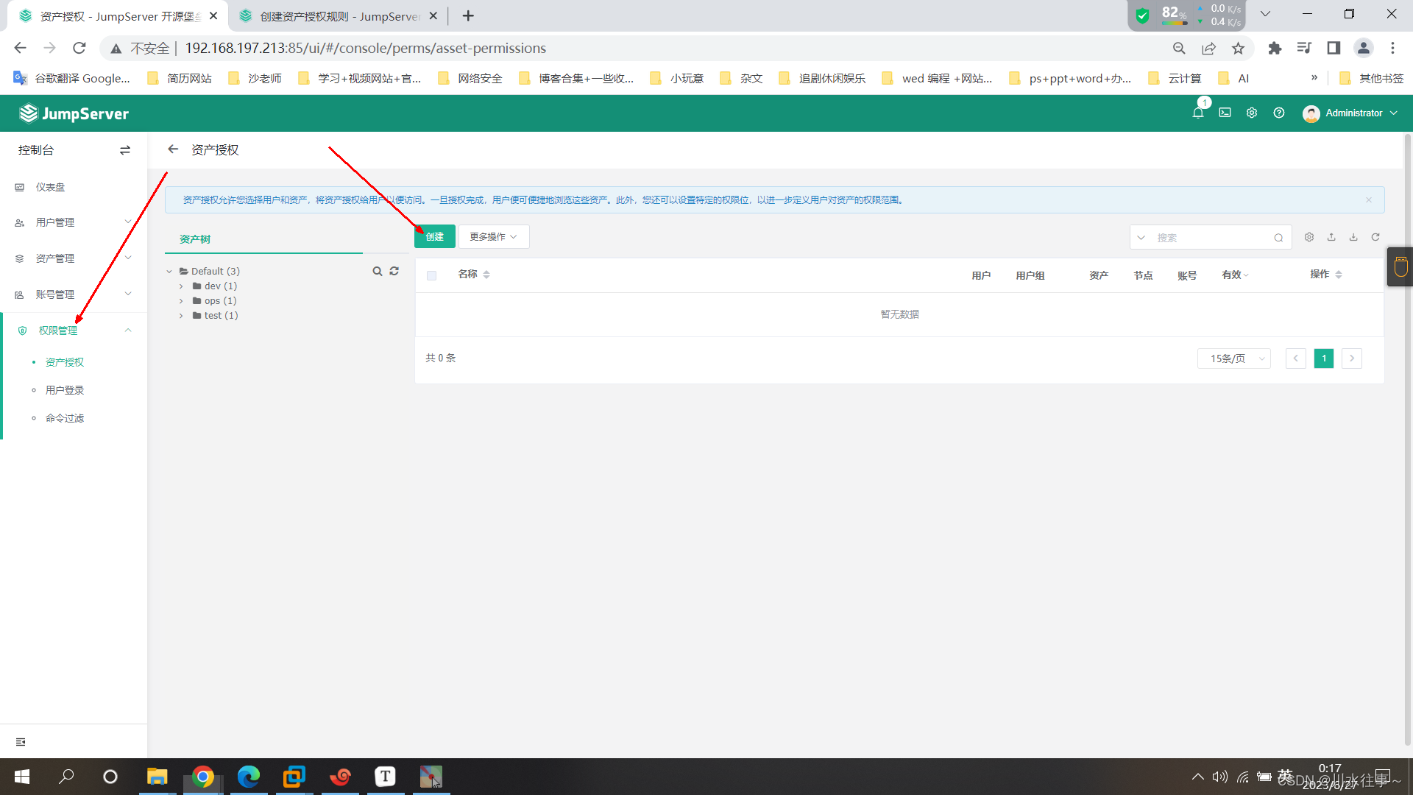Click the notification bell icon

[x=1197, y=113]
